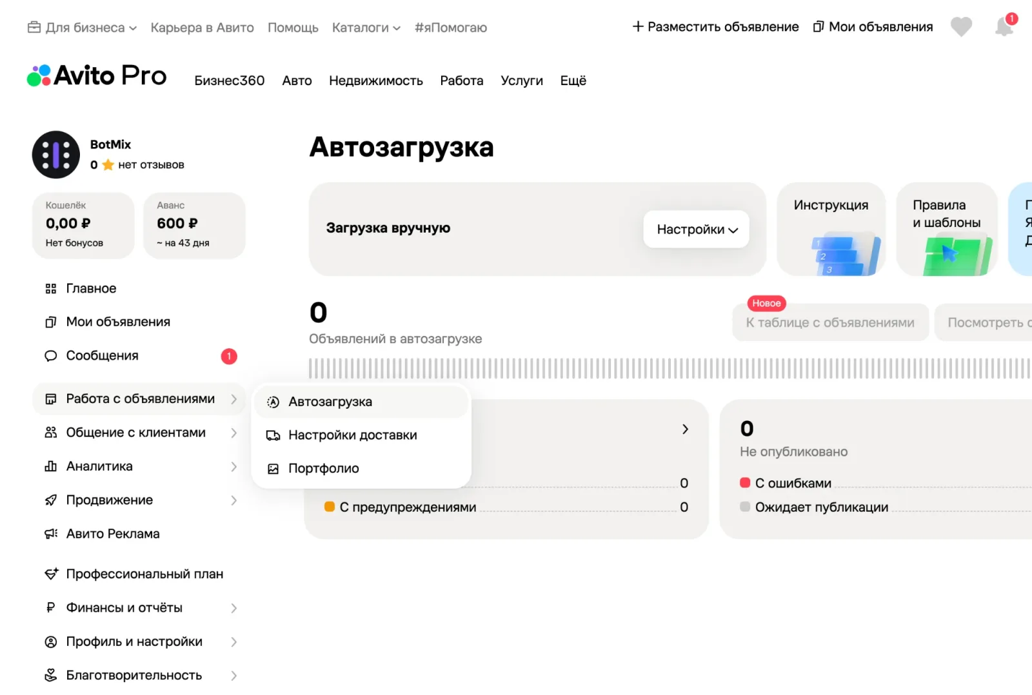The image size is (1032, 695).
Task: Open the Настройки dropdown
Action: tap(696, 229)
